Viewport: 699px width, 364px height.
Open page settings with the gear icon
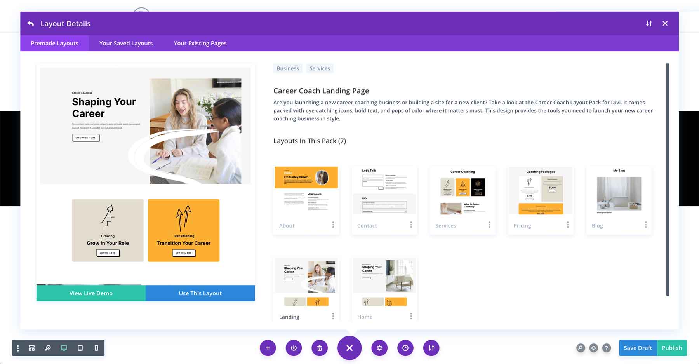(x=379, y=348)
